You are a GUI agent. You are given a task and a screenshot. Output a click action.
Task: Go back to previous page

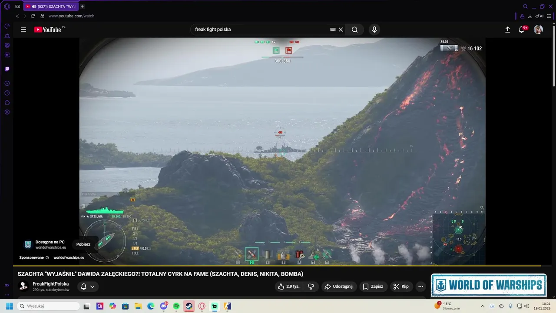(x=17, y=16)
